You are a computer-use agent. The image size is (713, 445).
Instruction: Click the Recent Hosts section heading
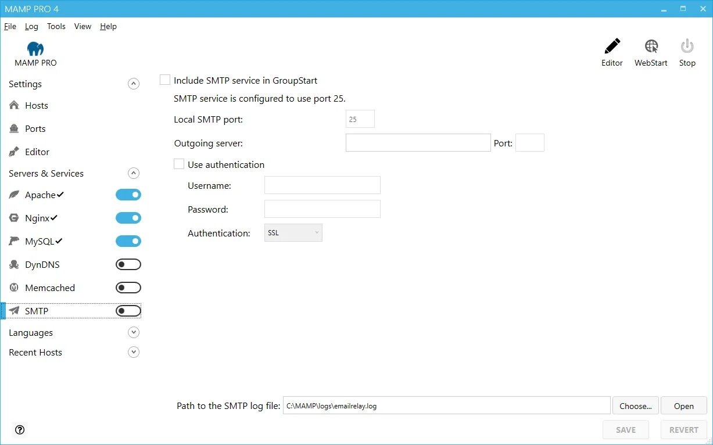pos(35,352)
